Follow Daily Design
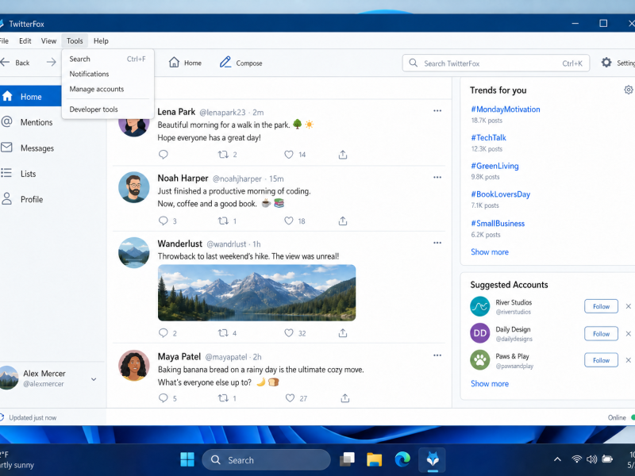The height and width of the screenshot is (476, 635). pos(601,333)
